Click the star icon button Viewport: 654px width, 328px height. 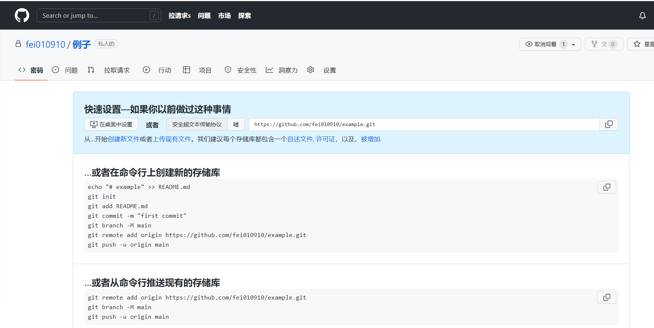click(637, 44)
